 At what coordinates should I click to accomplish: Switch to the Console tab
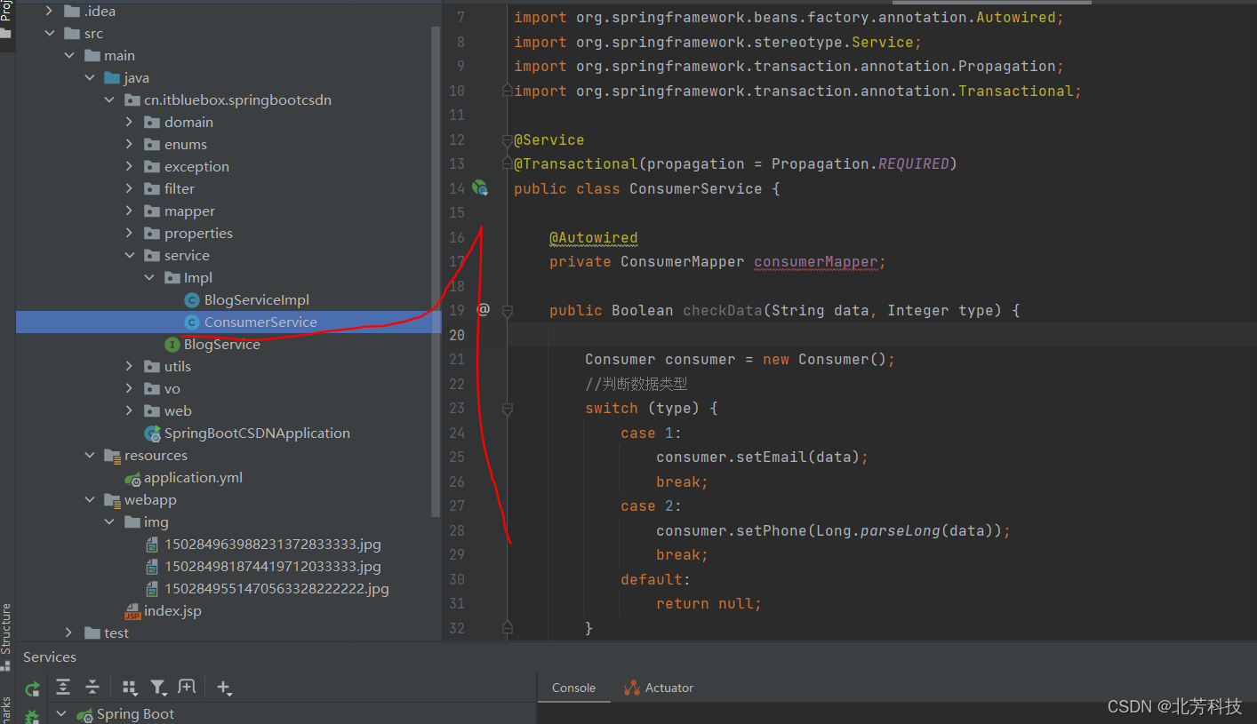point(573,688)
